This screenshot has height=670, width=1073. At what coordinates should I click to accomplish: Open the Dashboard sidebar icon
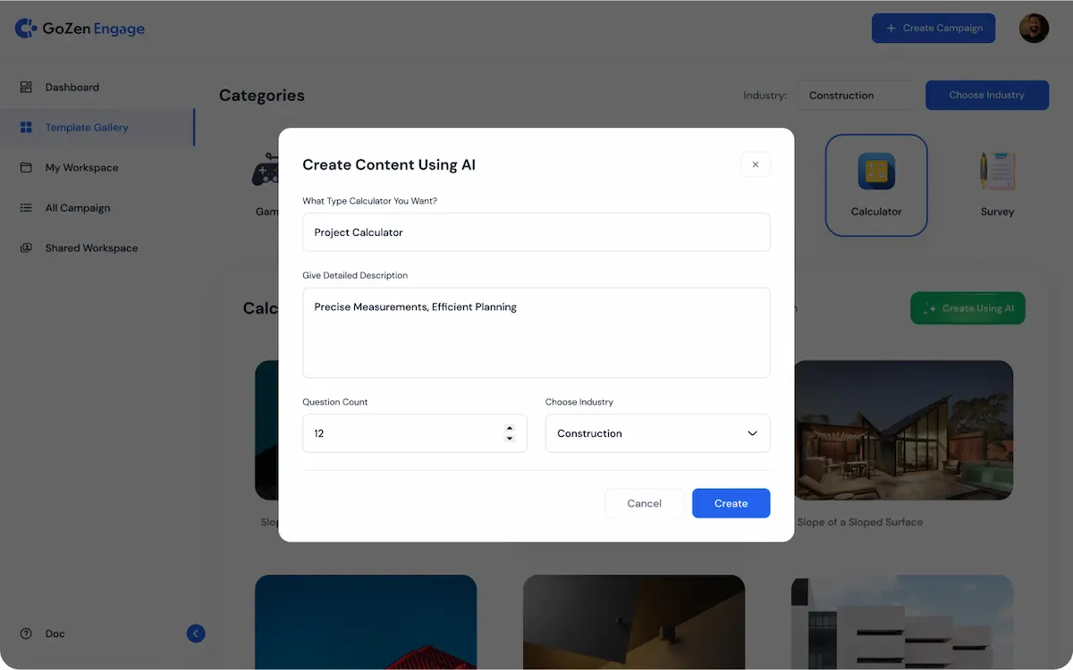tap(25, 87)
